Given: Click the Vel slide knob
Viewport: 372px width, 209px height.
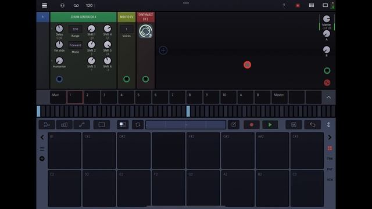Looking at the screenshot, I should click(x=59, y=45).
